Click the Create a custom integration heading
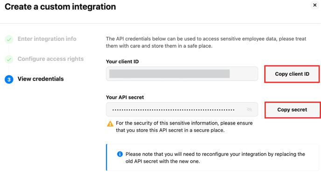The width and height of the screenshot is (321, 172). (60, 7)
